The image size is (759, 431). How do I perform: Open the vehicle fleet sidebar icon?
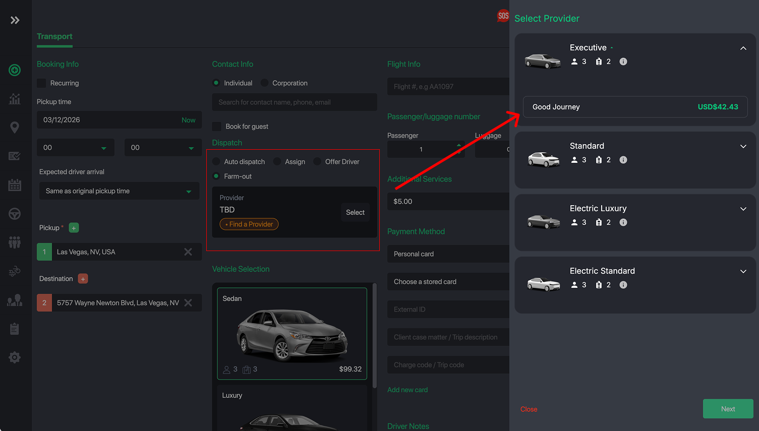[x=15, y=271]
